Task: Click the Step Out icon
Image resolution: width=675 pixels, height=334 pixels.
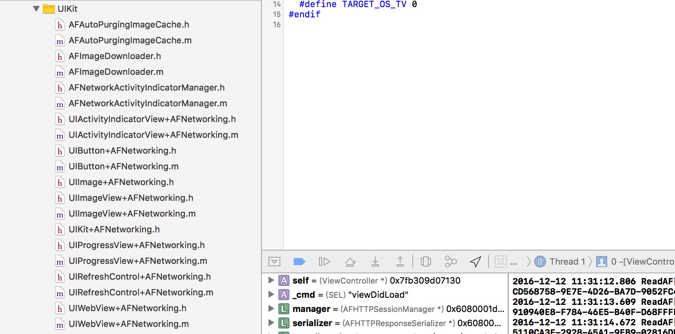Action: pyautogui.click(x=400, y=262)
